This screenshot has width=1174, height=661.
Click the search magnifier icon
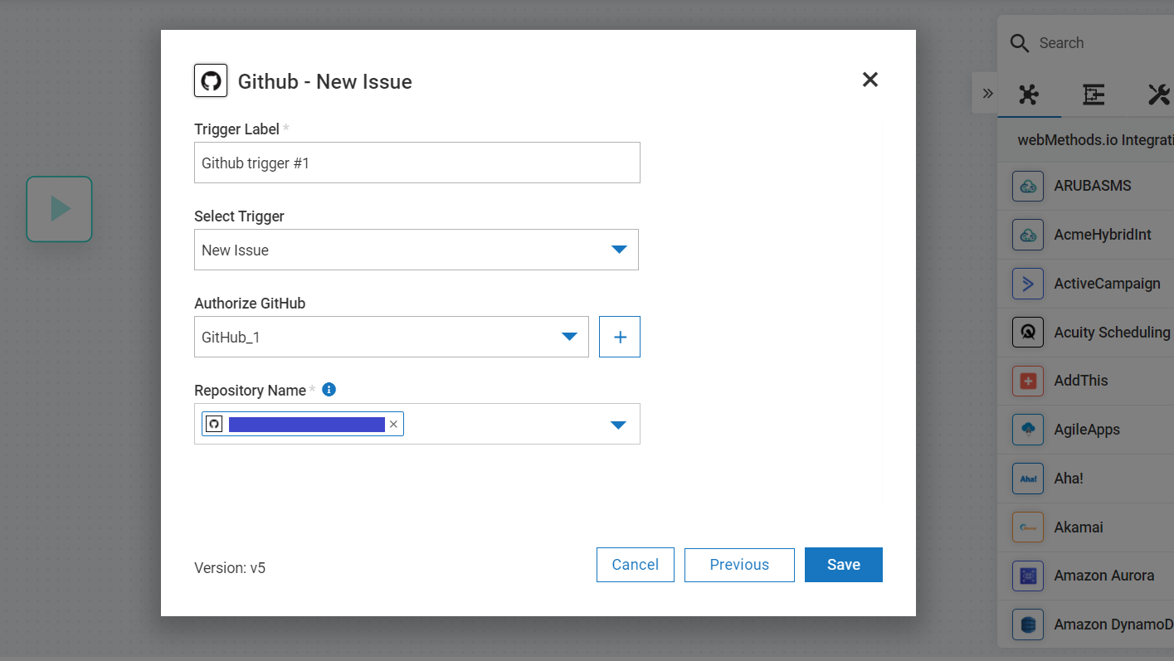1019,42
